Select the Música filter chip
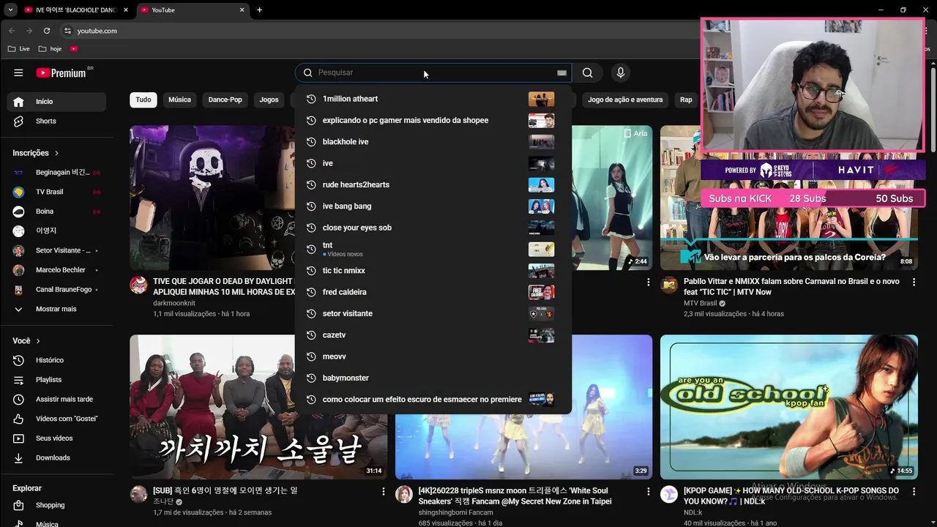937x527 pixels. (179, 100)
